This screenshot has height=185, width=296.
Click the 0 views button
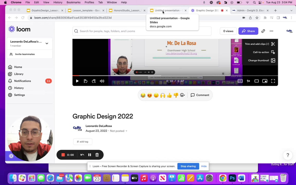(228, 31)
